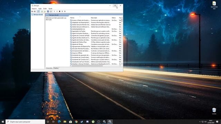Select the Agente de Tempo service
221x124 pixels.
(x=96, y=44)
